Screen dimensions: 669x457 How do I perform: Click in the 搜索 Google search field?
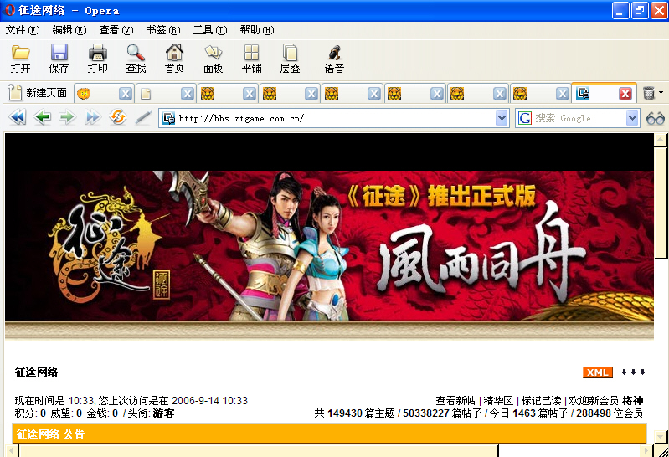click(x=578, y=118)
